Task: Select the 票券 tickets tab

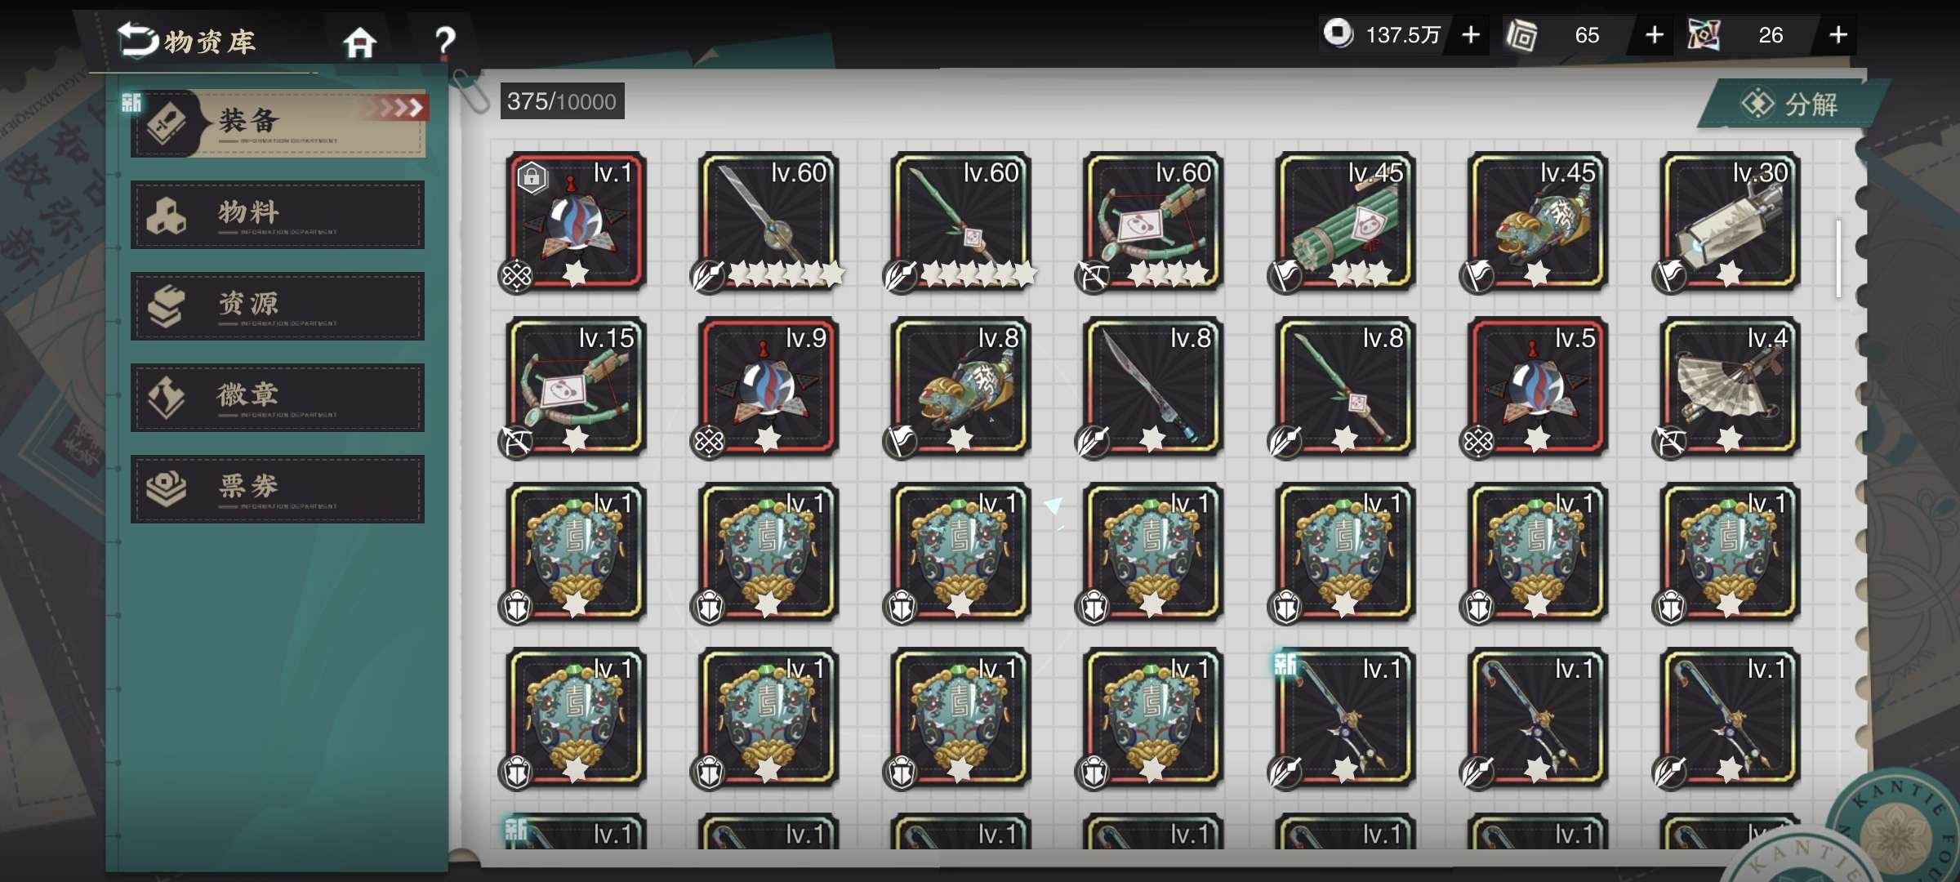Action: pos(278,489)
